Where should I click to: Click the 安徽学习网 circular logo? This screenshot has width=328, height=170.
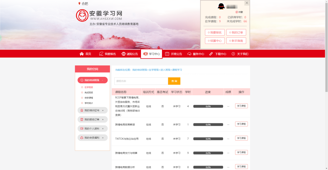click(82, 15)
